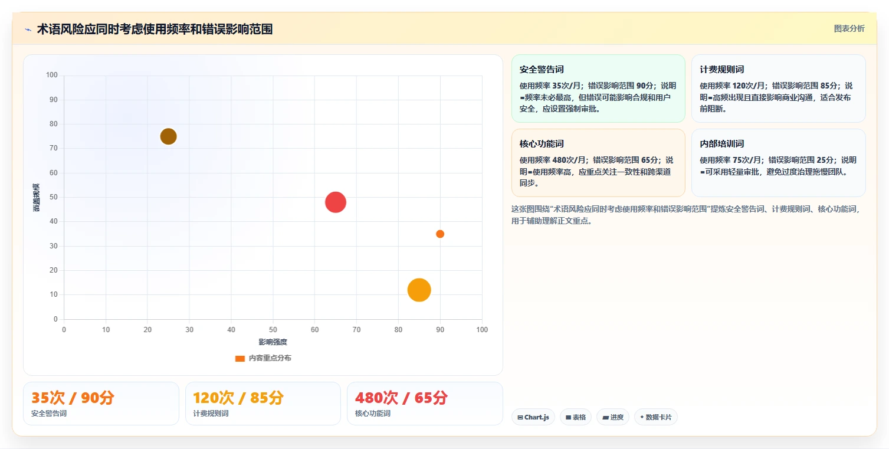Click the 核心功能词 label under 480次 / 65分
889x449 pixels.
(x=373, y=414)
